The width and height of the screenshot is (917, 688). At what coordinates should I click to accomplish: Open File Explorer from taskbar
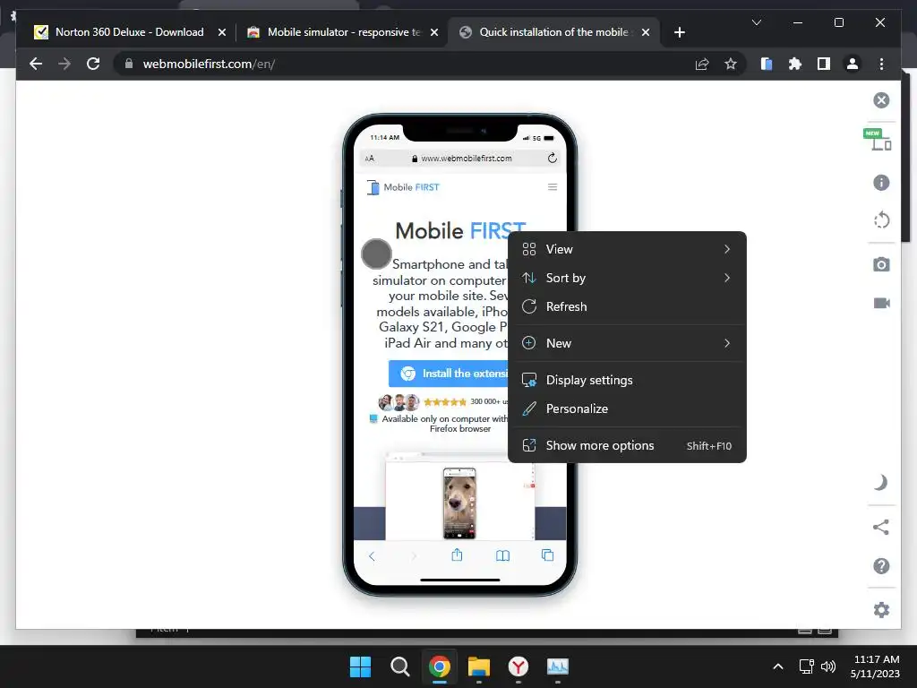click(x=478, y=666)
